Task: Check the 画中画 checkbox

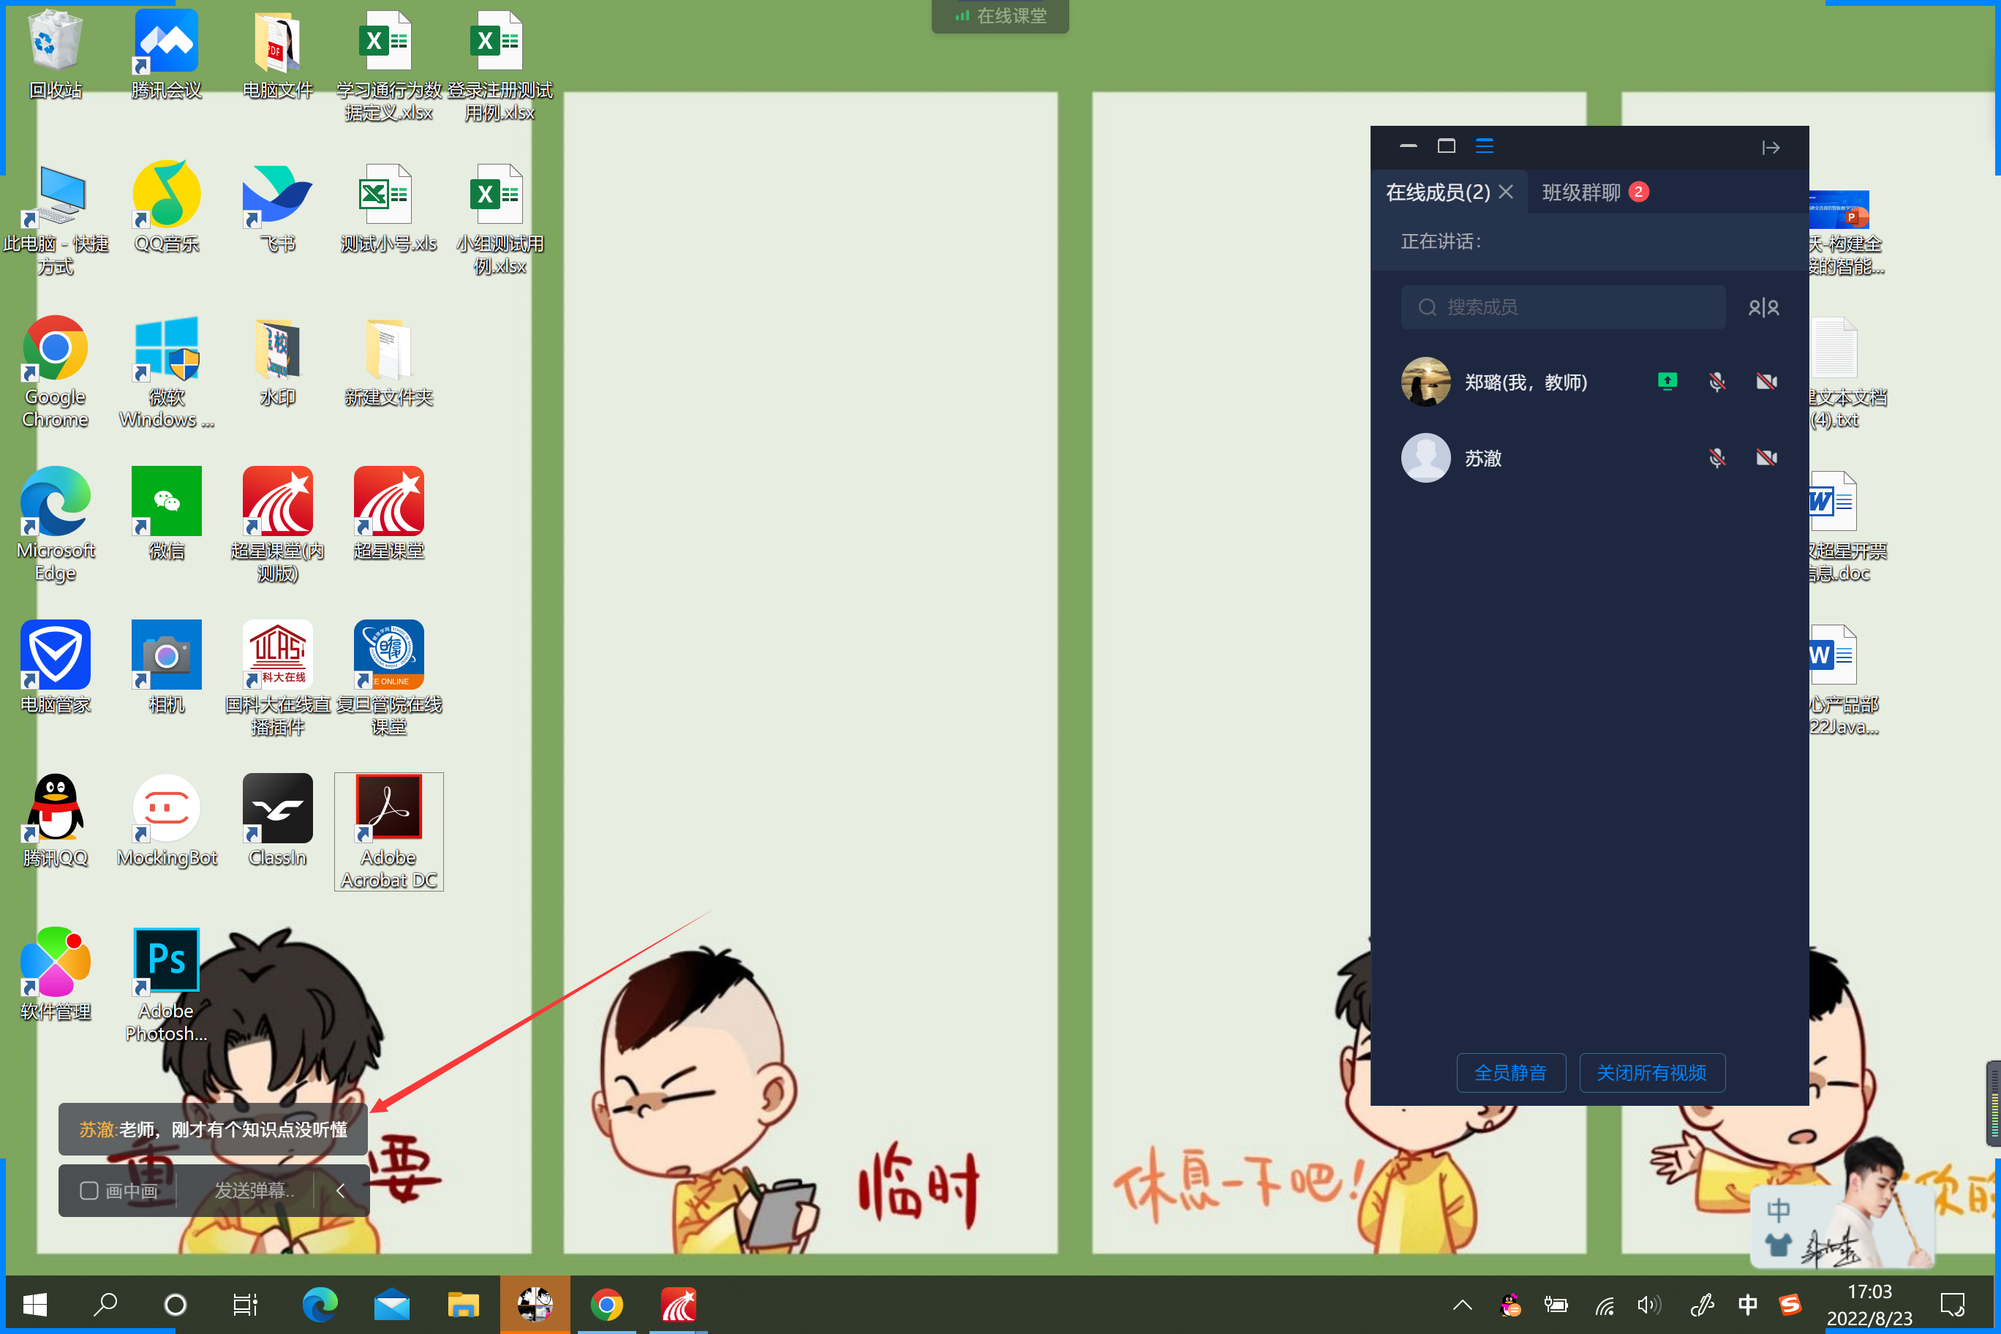Action: pyautogui.click(x=89, y=1190)
